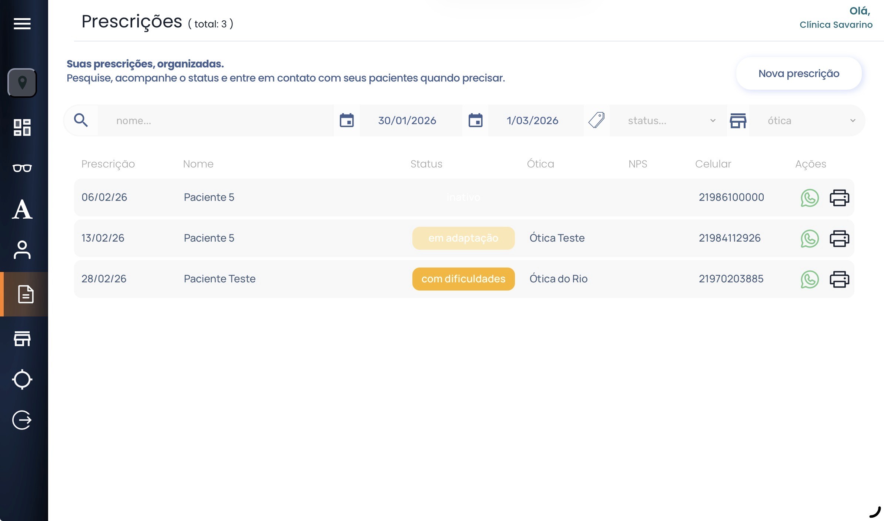Screen dimensions: 884x521
Task: Open the end date 1/03/2026 picker
Action: (532, 120)
